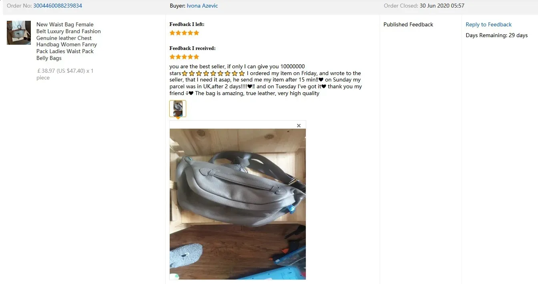Image resolution: width=538 pixels, height=284 pixels.
Task: Close the enlarged review photo
Action: tap(299, 125)
